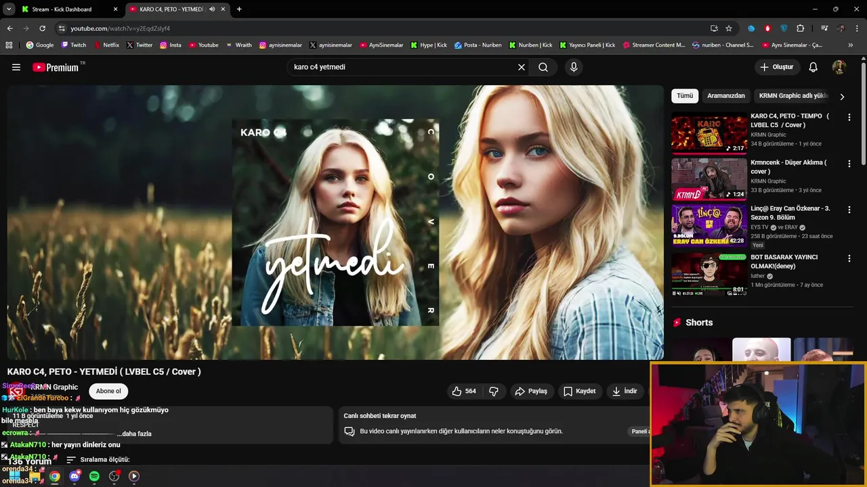
Task: Click the Oluştur create button
Action: 777,67
